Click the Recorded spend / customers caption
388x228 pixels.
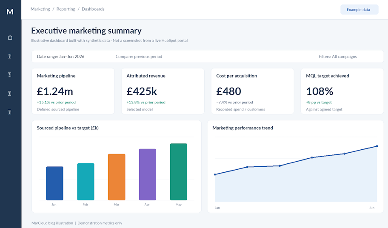(240, 109)
